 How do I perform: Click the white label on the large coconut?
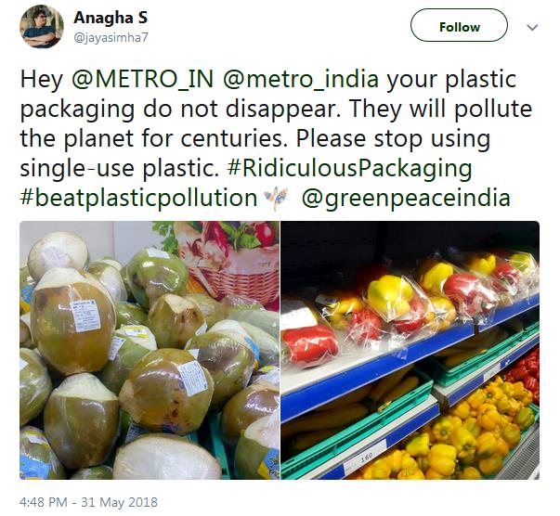pyautogui.click(x=85, y=316)
